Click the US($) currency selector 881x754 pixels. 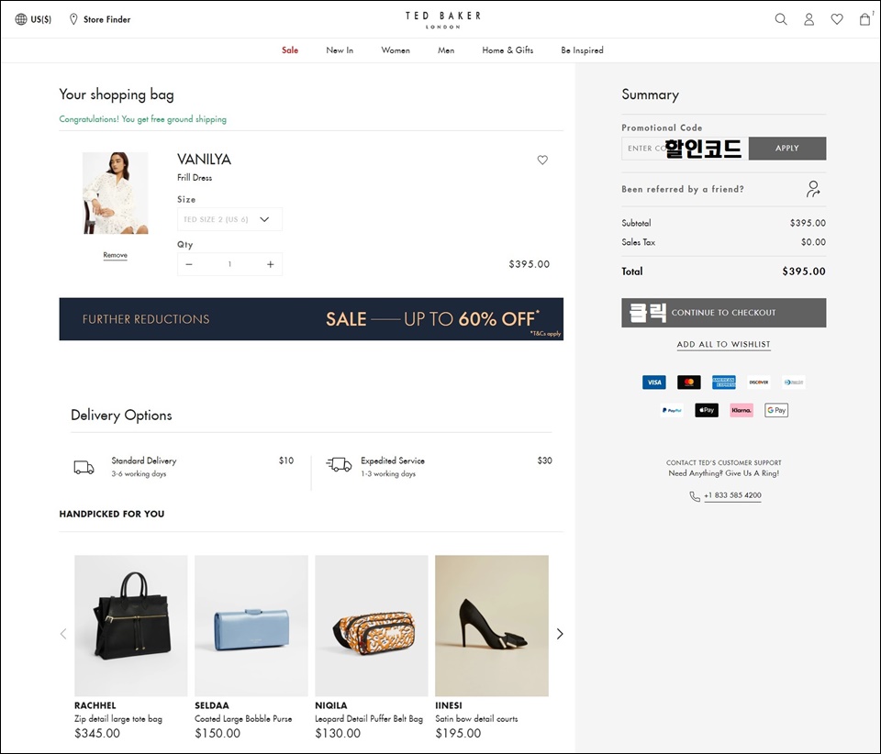coord(41,19)
